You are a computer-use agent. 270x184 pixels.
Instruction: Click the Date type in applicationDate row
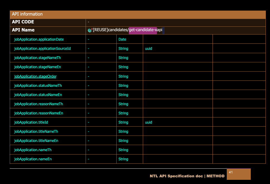coord(122,40)
